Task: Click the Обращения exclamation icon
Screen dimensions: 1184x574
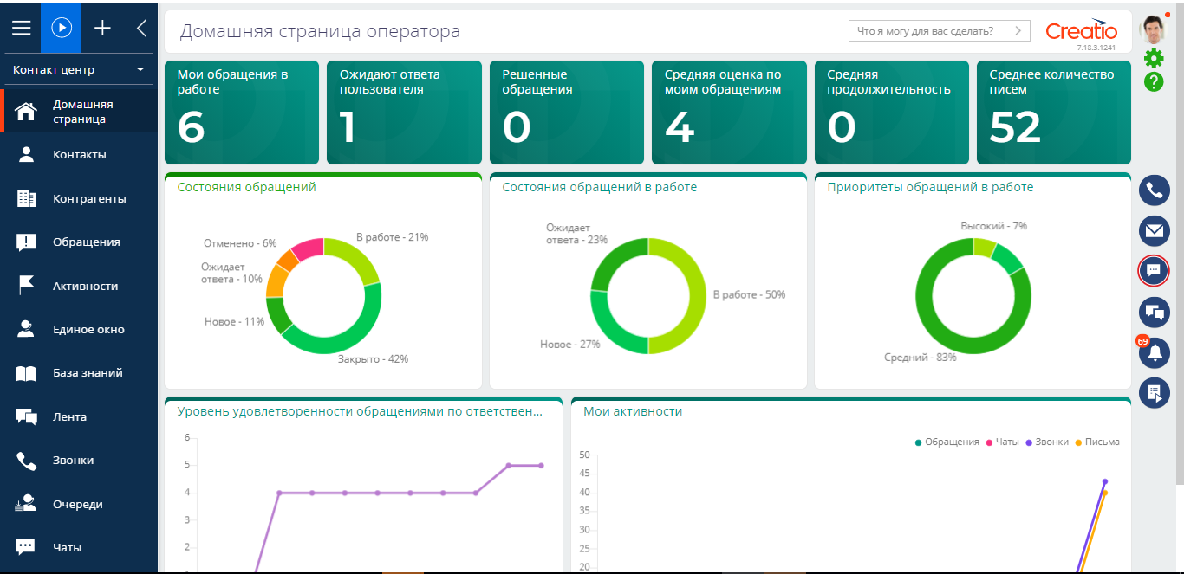Action: (26, 242)
